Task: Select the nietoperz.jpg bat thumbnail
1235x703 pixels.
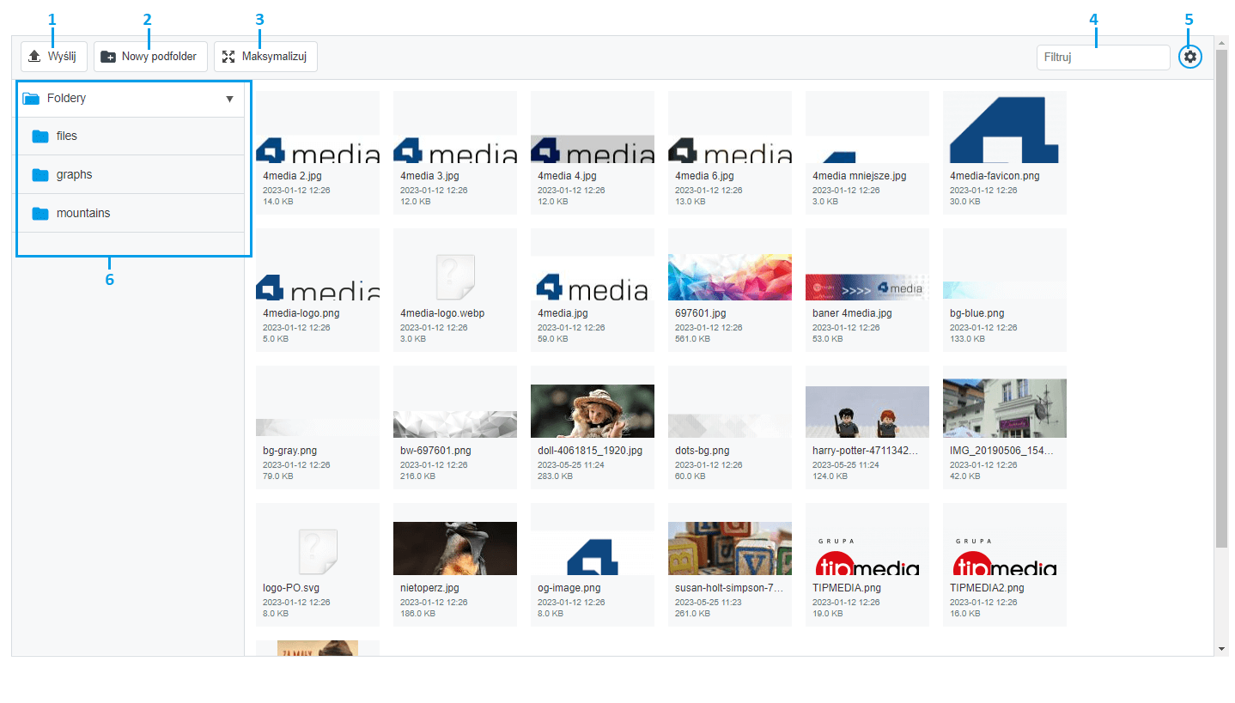Action: [455, 548]
